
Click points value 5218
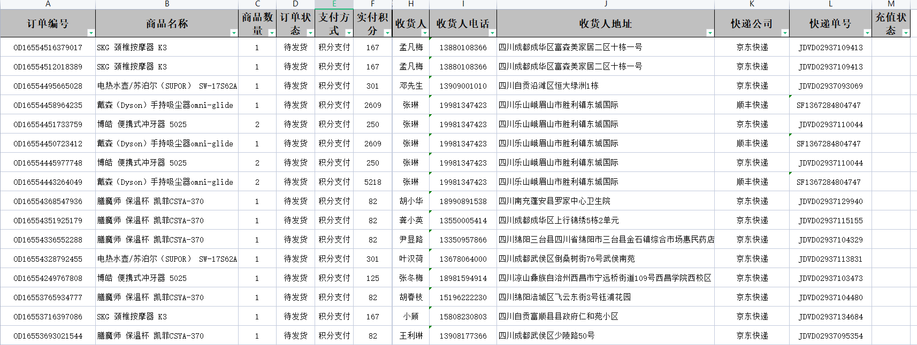pyautogui.click(x=373, y=182)
